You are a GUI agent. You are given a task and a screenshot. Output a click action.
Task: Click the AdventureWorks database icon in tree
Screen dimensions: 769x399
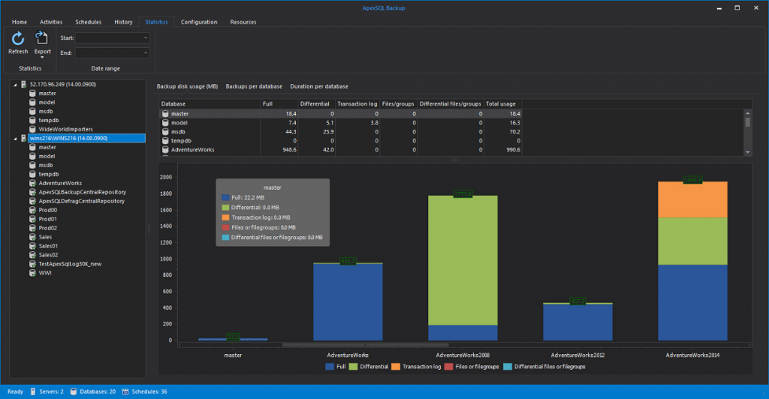32,183
